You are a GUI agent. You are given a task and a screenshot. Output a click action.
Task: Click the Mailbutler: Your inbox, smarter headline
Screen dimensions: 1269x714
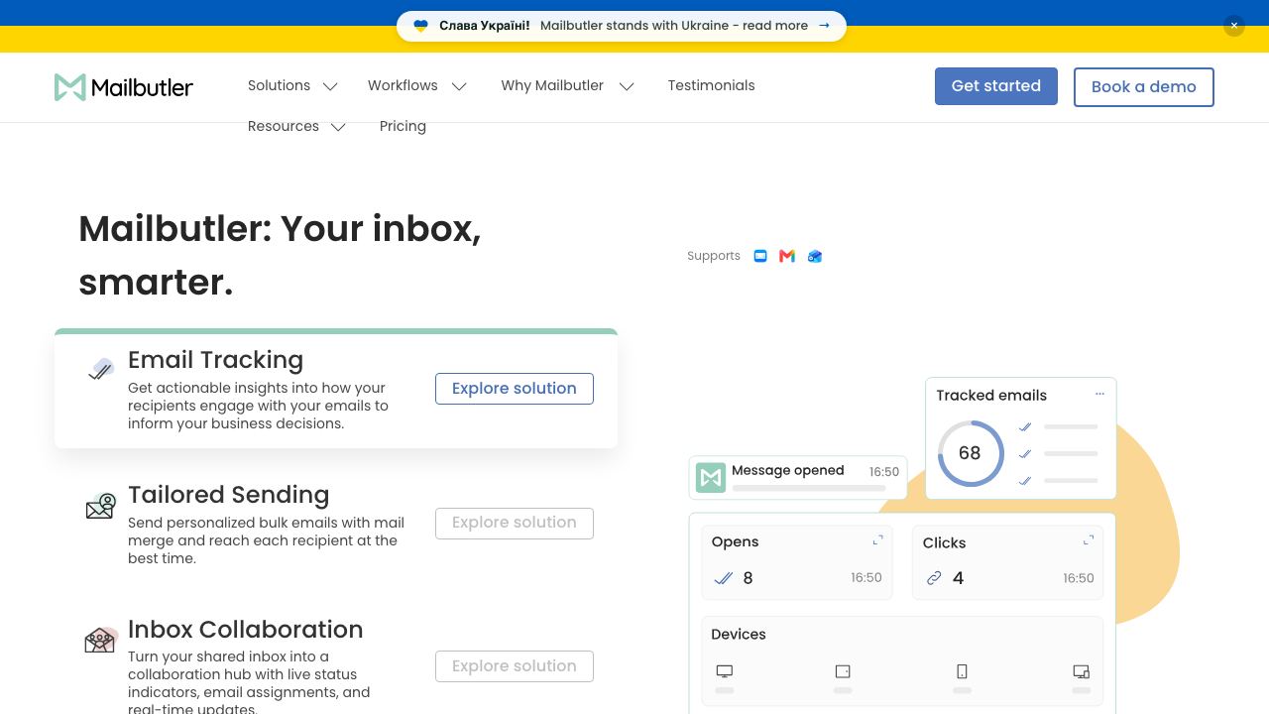point(280,255)
